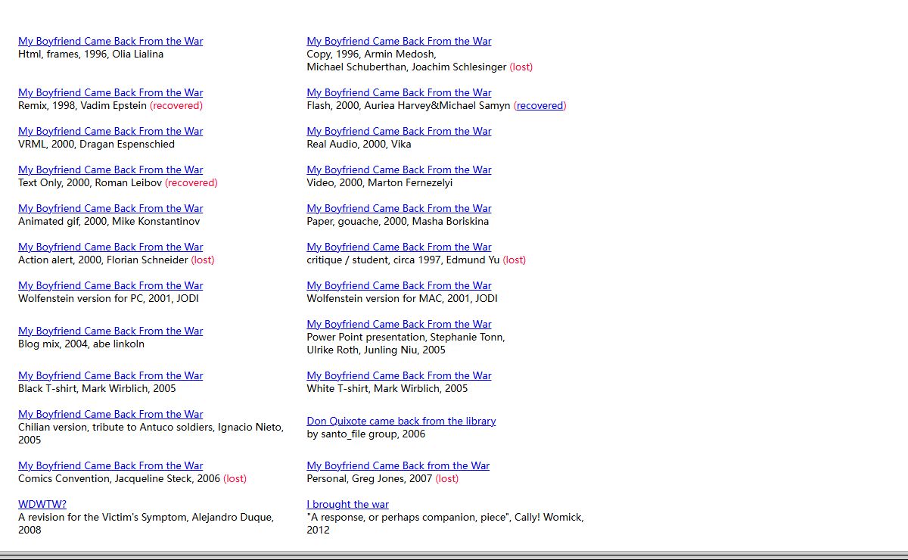Click the text 'Video, 2000, Marton Fernezelyi'
Image resolution: width=908 pixels, height=560 pixels.
point(380,182)
